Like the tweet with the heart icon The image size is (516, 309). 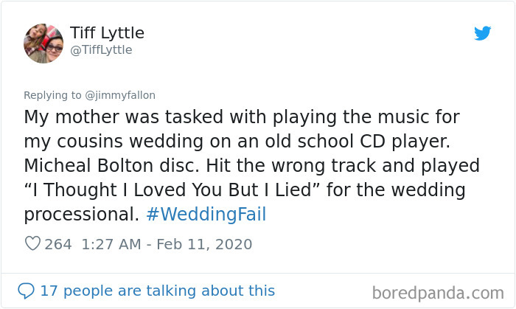(x=32, y=244)
